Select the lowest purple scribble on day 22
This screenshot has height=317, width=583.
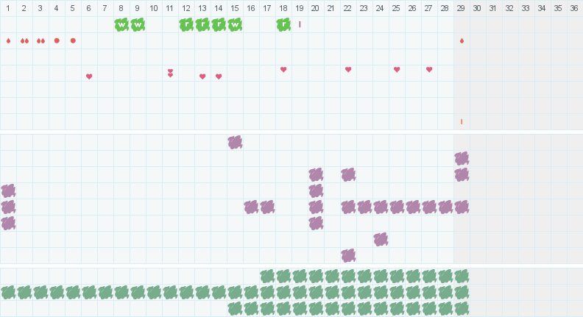pyautogui.click(x=348, y=255)
